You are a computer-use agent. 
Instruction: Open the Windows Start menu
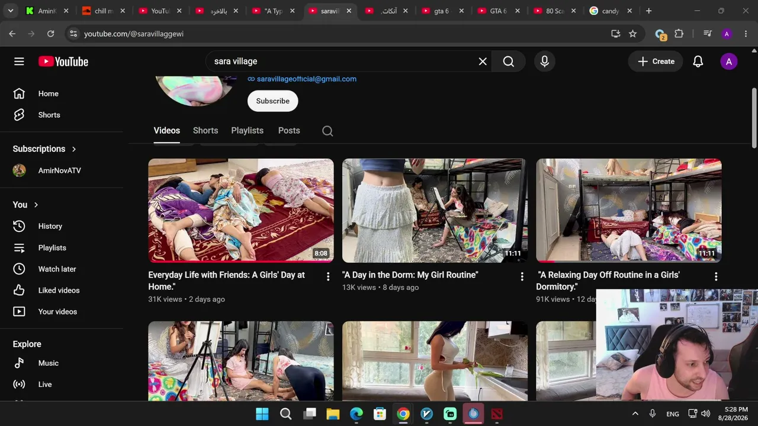pos(262,414)
